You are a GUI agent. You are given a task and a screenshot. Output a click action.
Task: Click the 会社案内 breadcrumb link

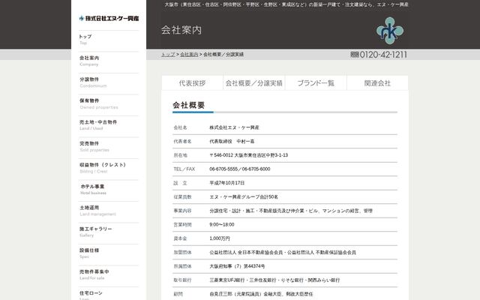pyautogui.click(x=189, y=55)
